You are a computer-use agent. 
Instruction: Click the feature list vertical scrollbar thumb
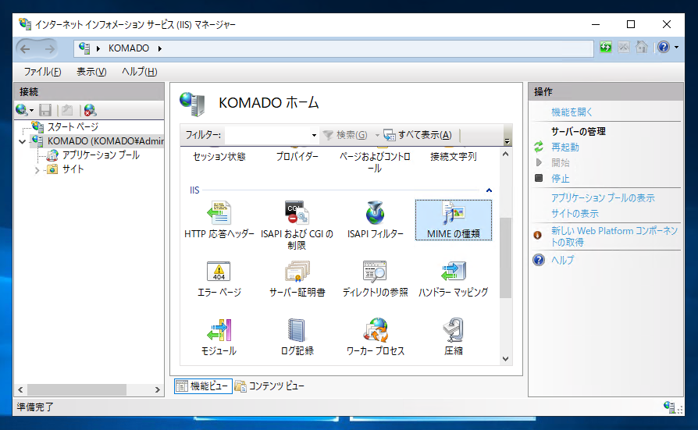click(x=505, y=258)
